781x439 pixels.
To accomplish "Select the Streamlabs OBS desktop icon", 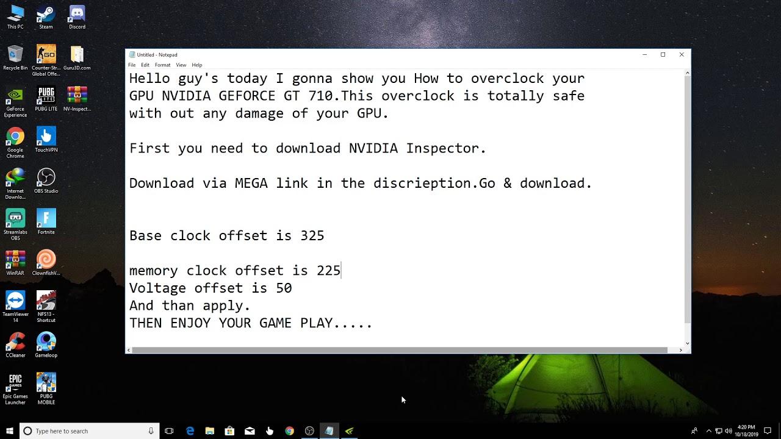I will (15, 224).
